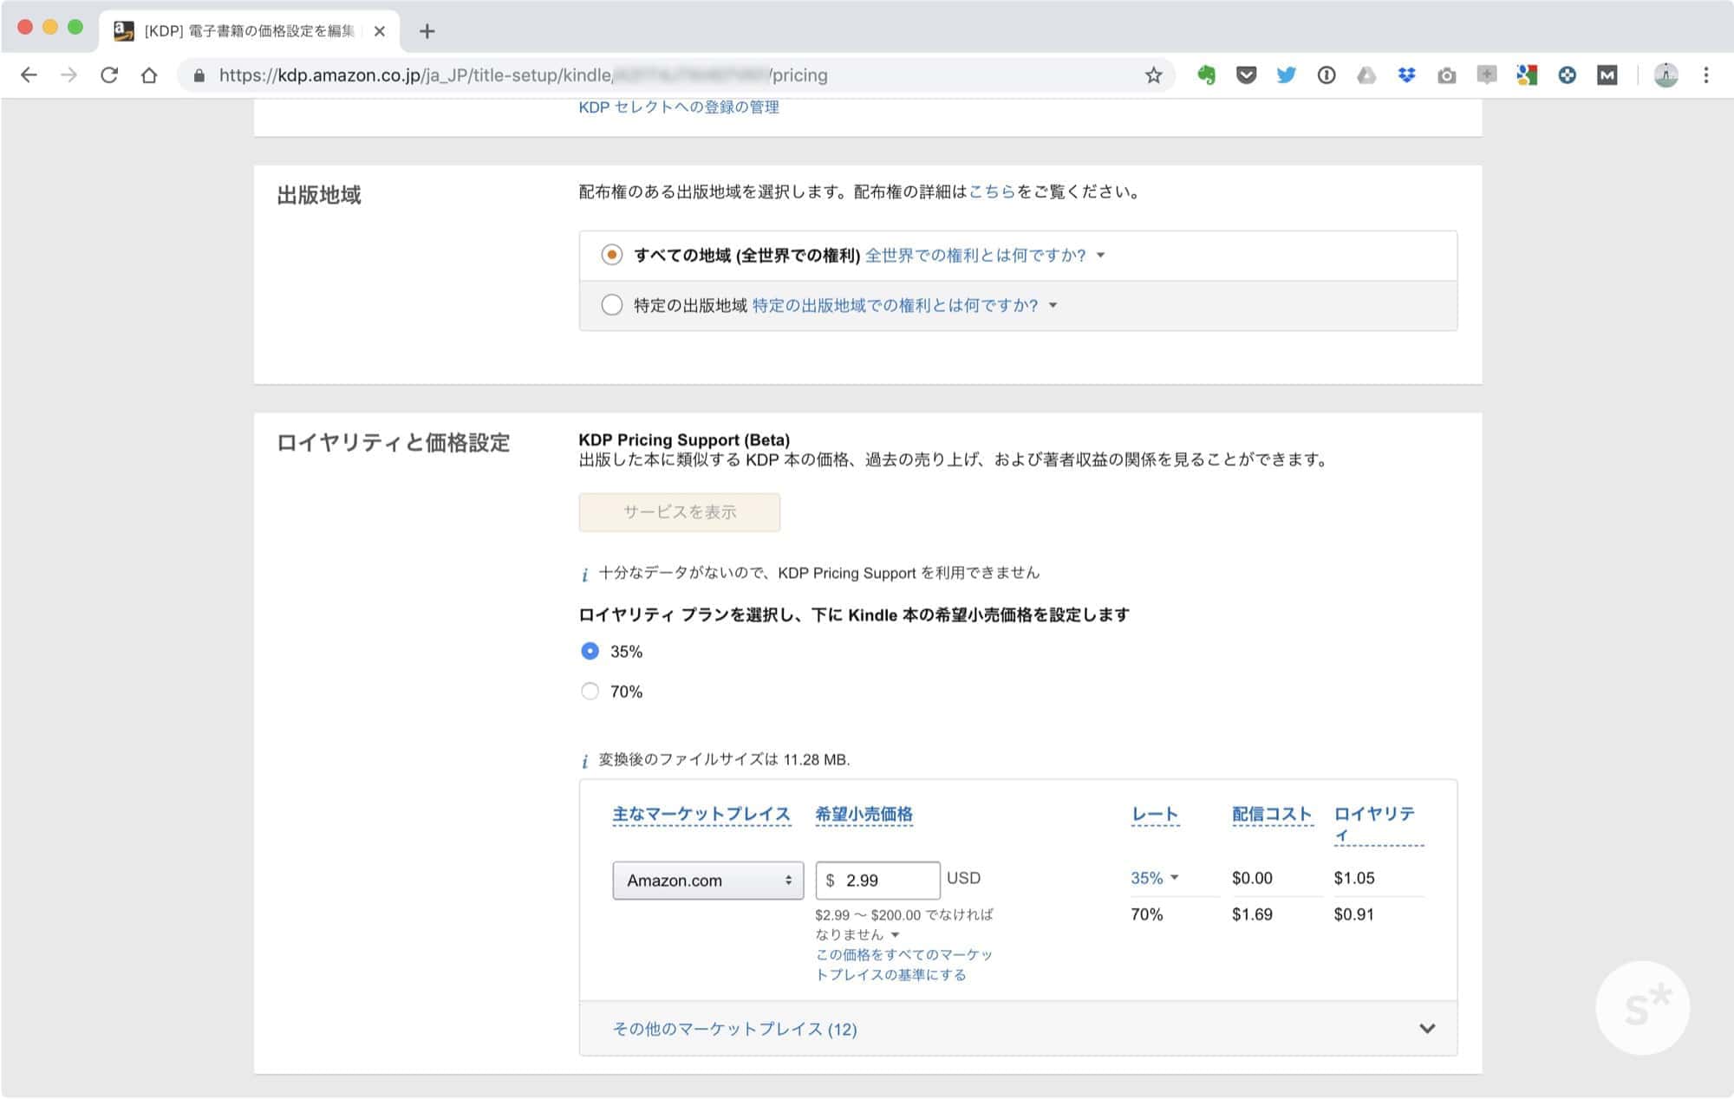Click the Evernote extension icon
Image resolution: width=1734 pixels, height=1099 pixels.
pyautogui.click(x=1206, y=75)
